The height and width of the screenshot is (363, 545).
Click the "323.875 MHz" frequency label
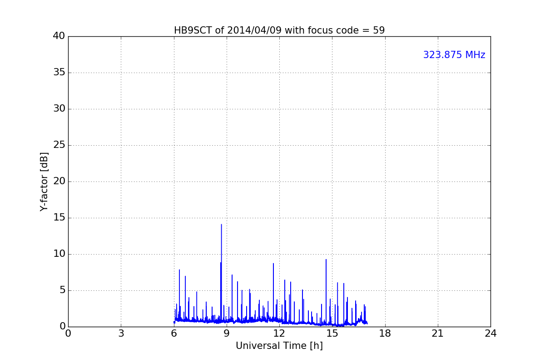click(454, 55)
